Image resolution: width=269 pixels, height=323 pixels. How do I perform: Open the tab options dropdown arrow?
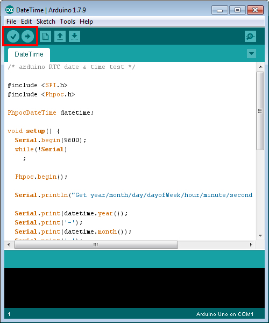coord(251,53)
